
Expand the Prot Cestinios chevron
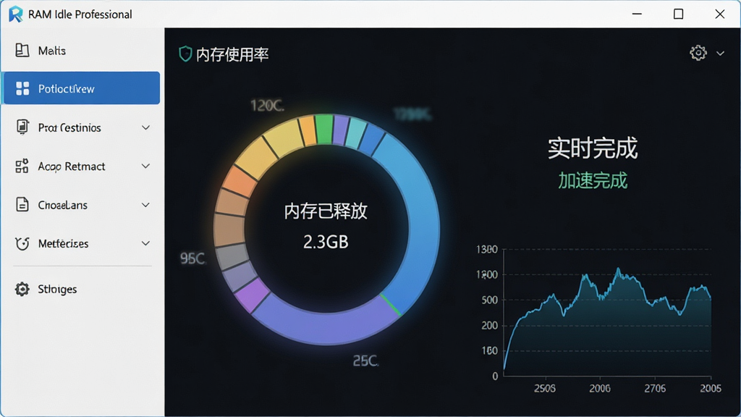146,127
